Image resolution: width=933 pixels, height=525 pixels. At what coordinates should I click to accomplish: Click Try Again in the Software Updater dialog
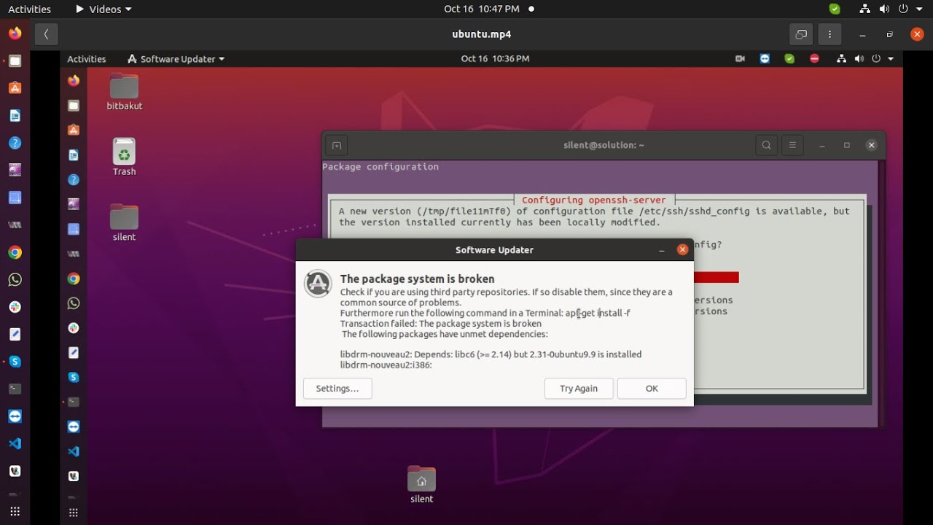click(x=579, y=389)
